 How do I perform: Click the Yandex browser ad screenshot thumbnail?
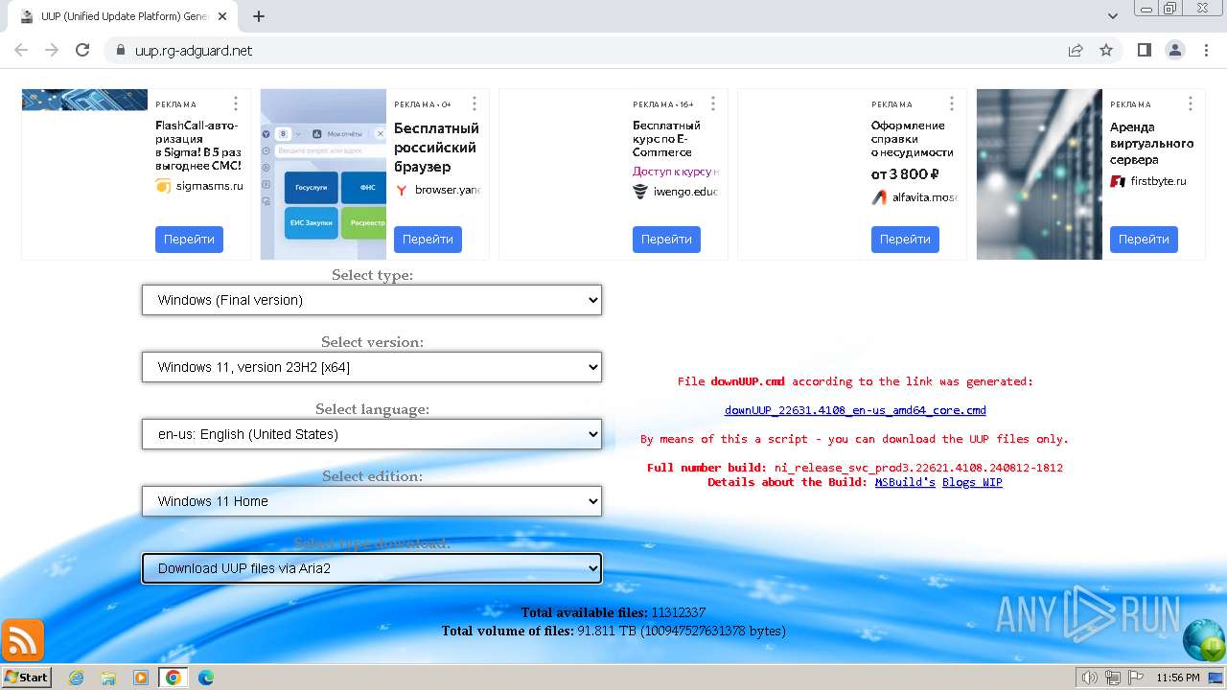[x=323, y=174]
